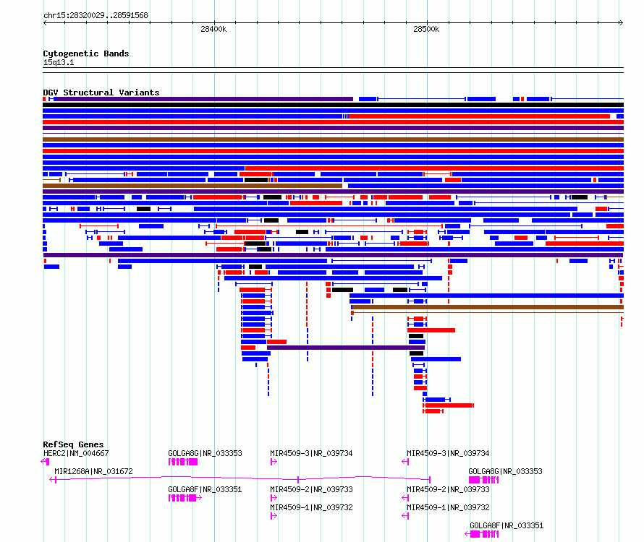Click GOLGA8G|NR_033353 label right of MIR1268A span
The height and width of the screenshot is (542, 644).
click(x=505, y=471)
